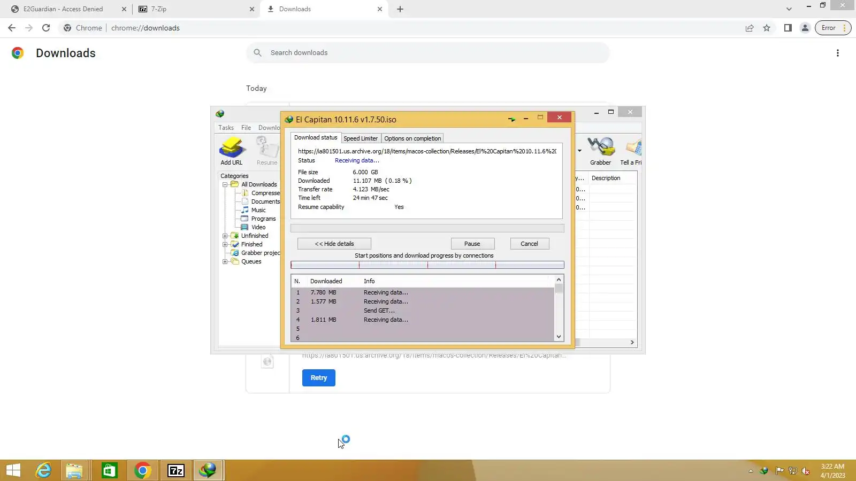Click connections list scroll down arrow
The image size is (856, 481).
tap(559, 337)
